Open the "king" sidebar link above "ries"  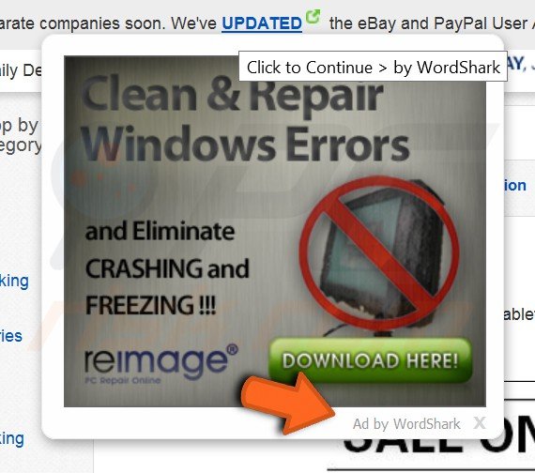[14, 282]
